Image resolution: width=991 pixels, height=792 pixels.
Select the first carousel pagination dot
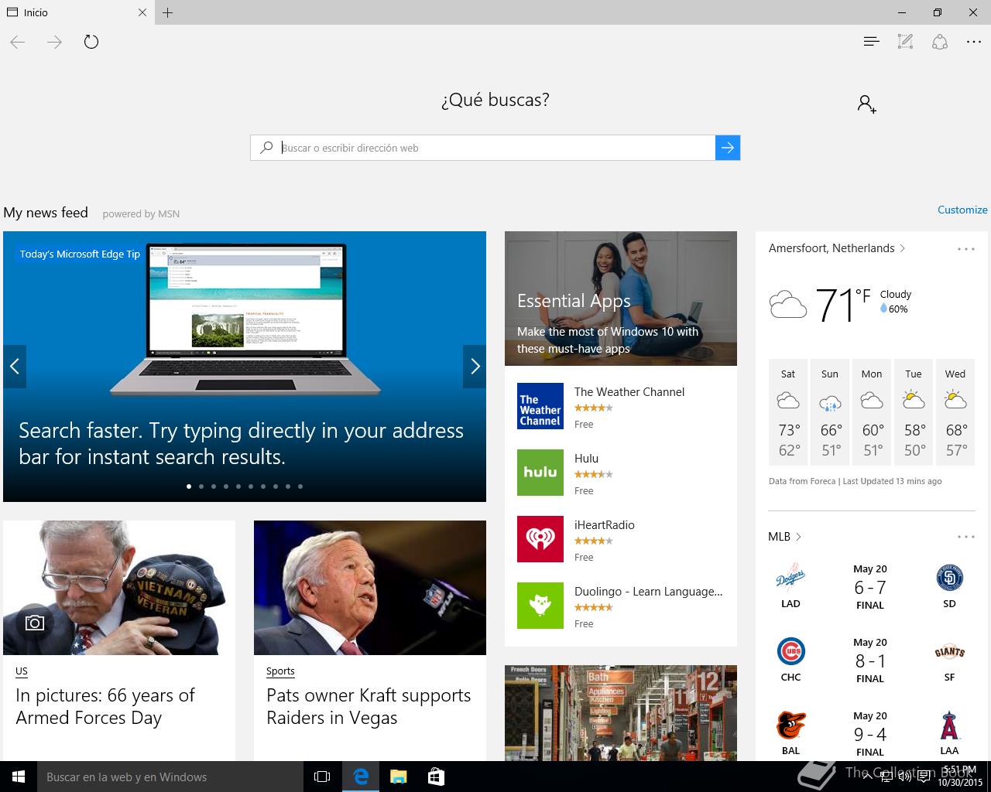(x=189, y=486)
